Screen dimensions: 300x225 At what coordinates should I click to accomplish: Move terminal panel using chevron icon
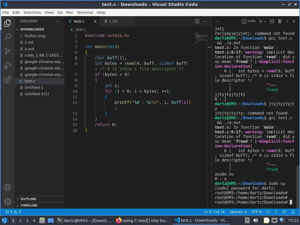(x=287, y=21)
